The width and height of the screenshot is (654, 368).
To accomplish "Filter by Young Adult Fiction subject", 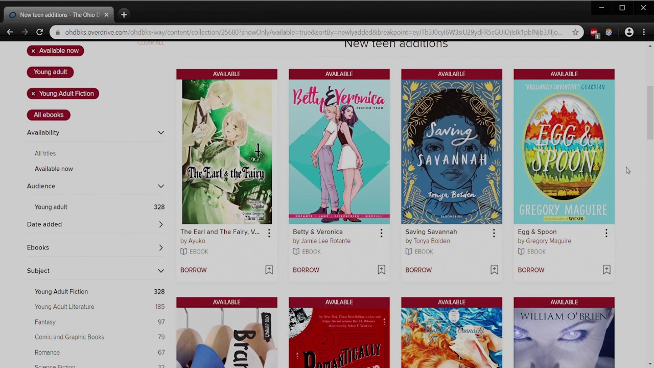I will point(61,292).
